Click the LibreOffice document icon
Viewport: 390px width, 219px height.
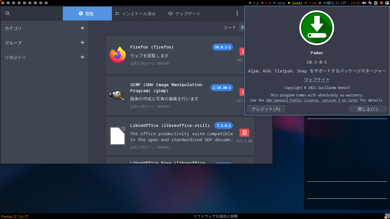point(118,136)
